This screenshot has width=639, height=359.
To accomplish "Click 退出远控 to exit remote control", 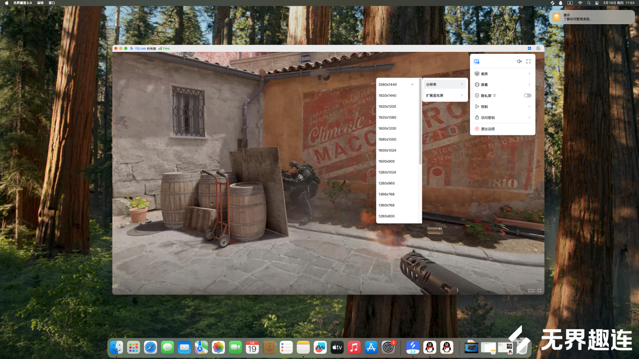I will [x=488, y=129].
